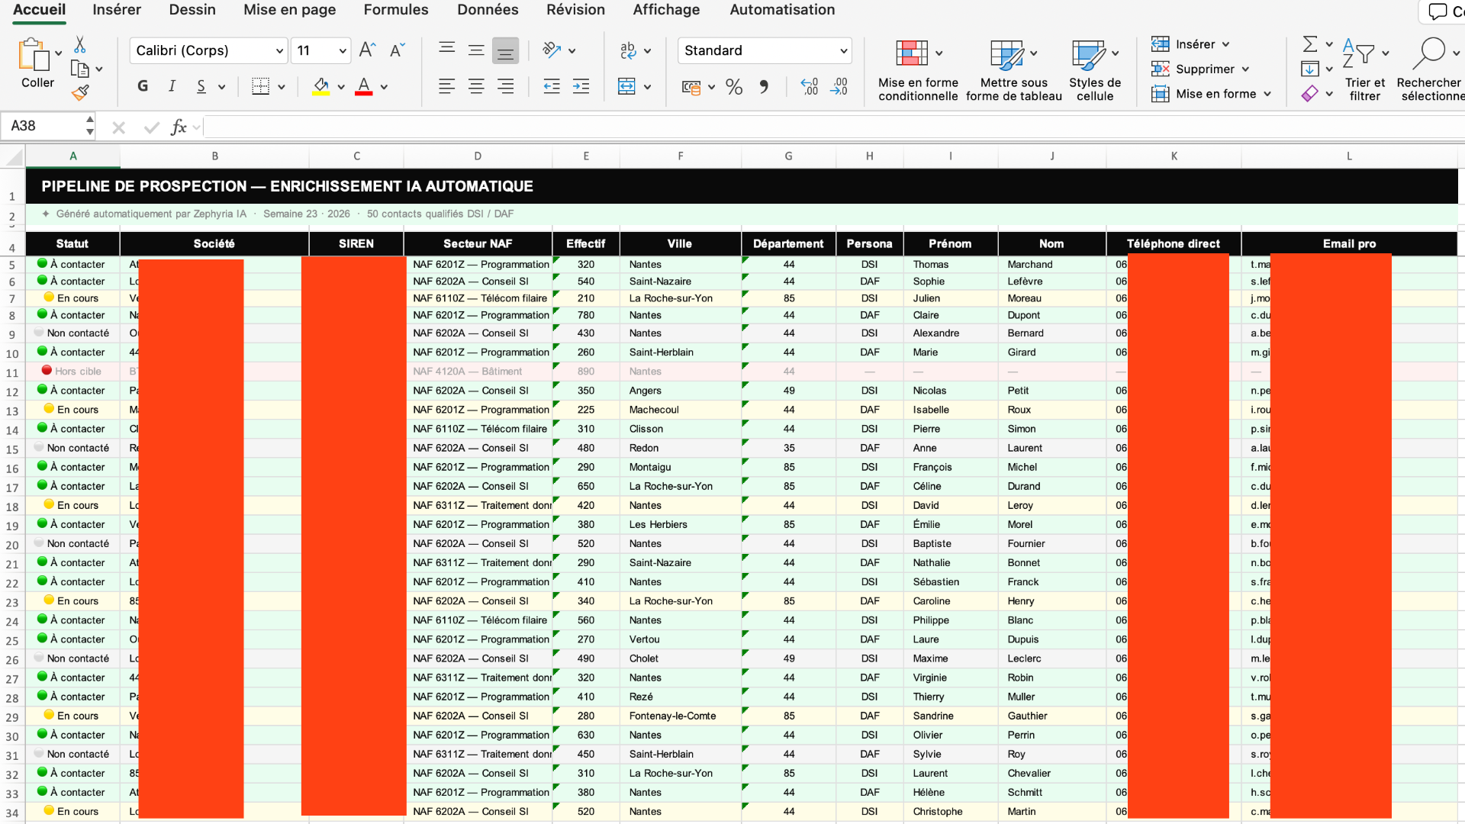1465x824 pixels.
Task: Open the Données tab
Action: [x=488, y=10]
